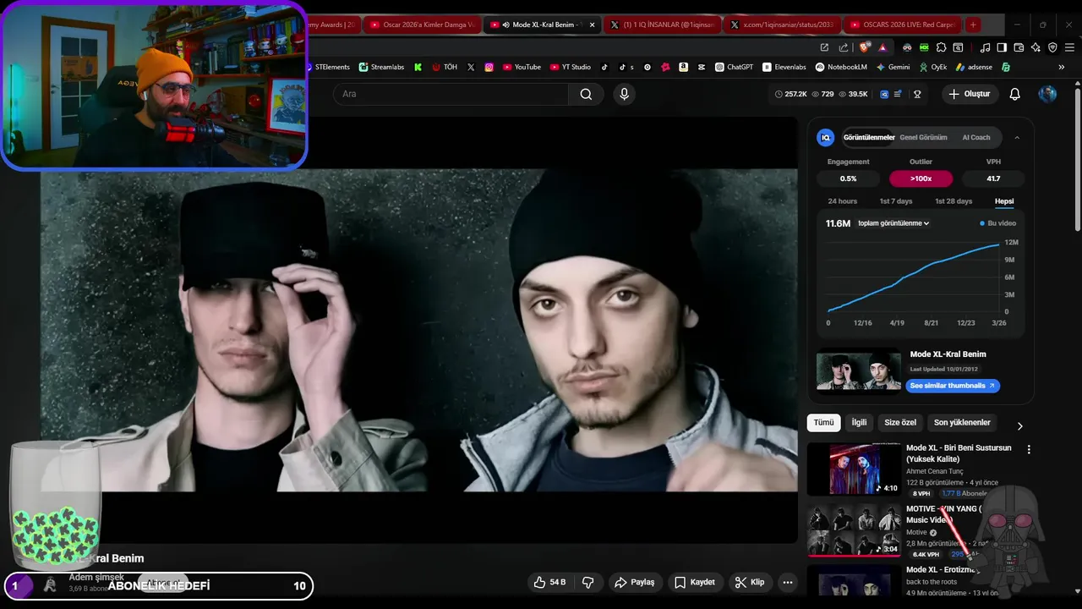Open the MOTIVE YIN YANG video thumbnail
The height and width of the screenshot is (609, 1082).
[854, 530]
